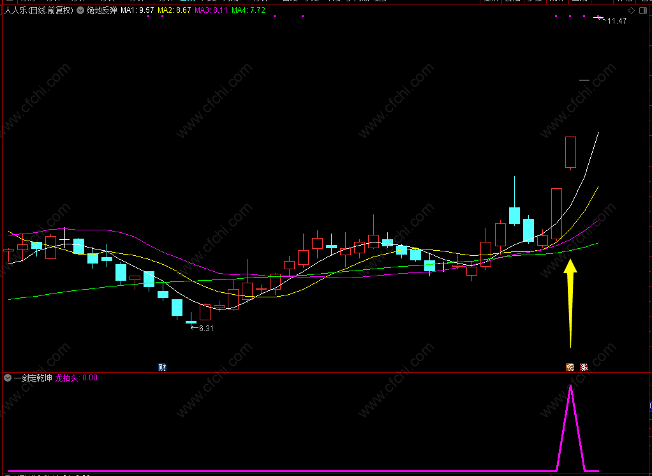Select the 人人乐(日线.前复权) chart title
The image size is (652, 476).
coord(39,10)
